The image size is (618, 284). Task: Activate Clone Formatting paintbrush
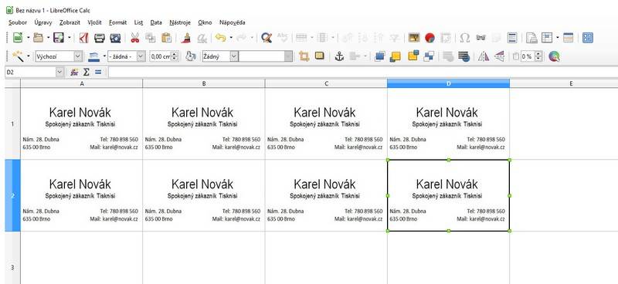186,38
